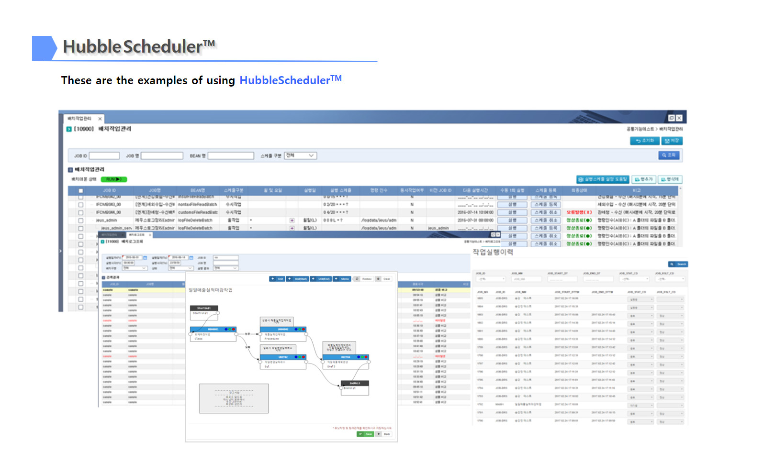Viewport: 764px width, 452px height.
Task: Open the 배치구분 dropdown in log window
Action: pos(135,268)
